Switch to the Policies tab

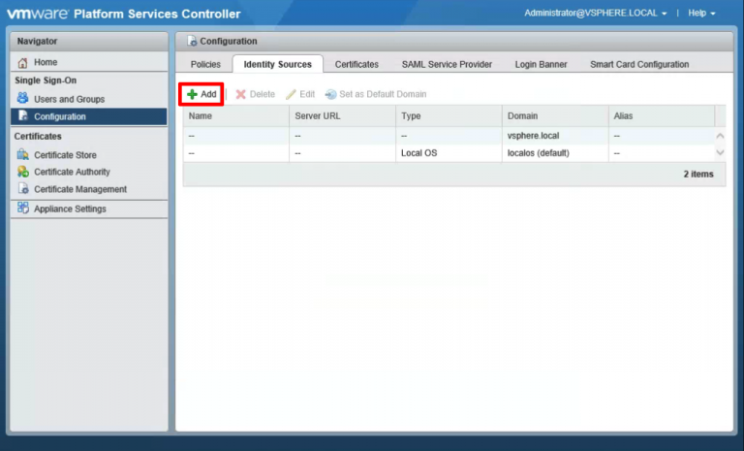click(205, 64)
